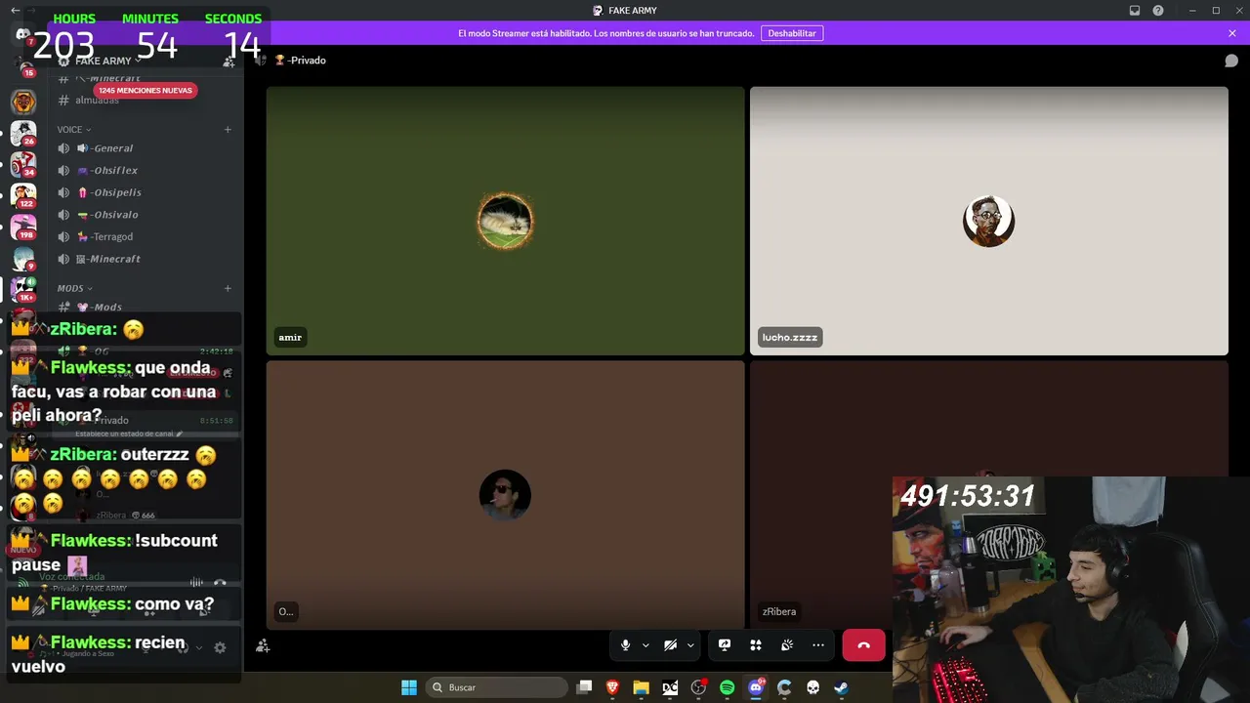Open camera options arrow
The height and width of the screenshot is (703, 1250).
point(690,645)
